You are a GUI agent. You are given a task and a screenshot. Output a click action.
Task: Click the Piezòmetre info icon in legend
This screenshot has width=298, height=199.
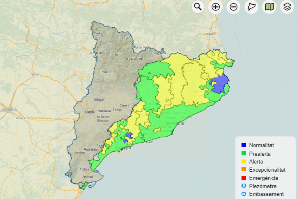pyautogui.click(x=243, y=186)
